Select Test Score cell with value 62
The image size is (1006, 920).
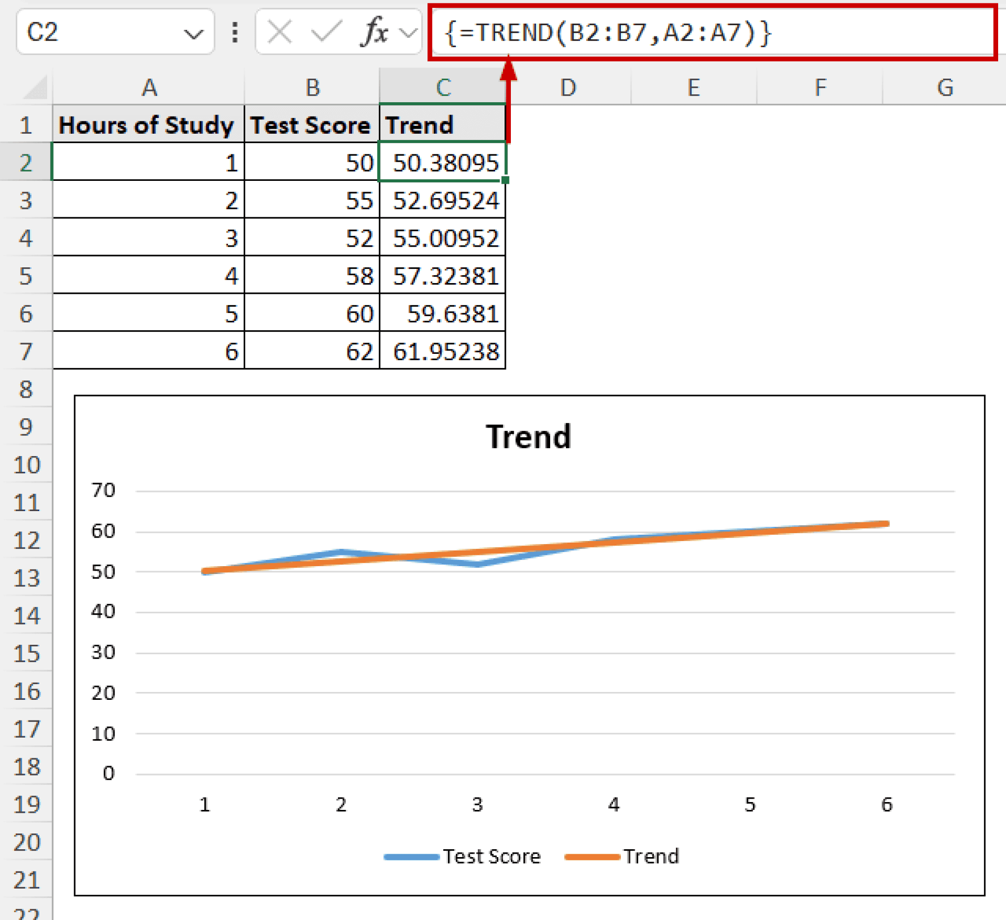[312, 351]
